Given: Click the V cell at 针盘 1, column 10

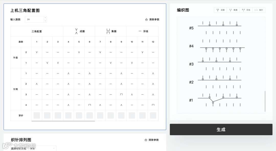Looking at the screenshot, I should (x=132, y=63).
